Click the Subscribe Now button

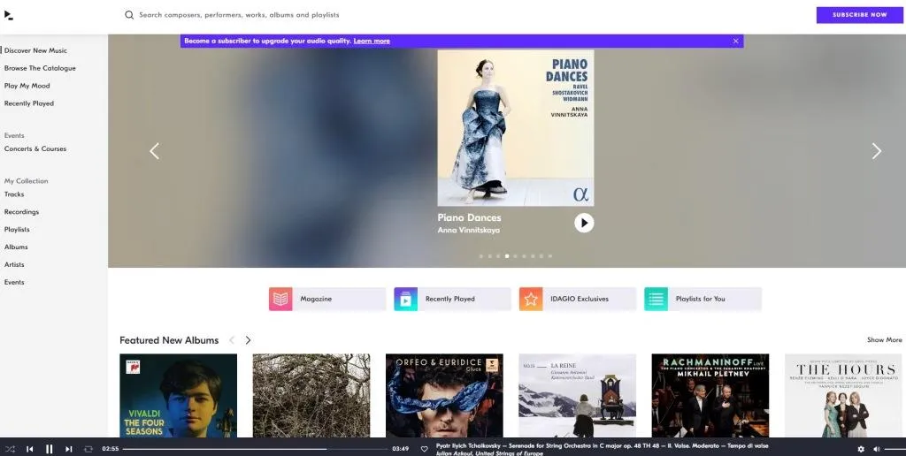click(860, 15)
